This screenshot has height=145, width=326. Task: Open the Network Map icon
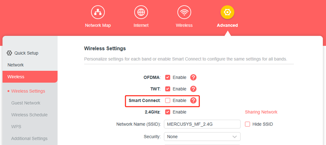click(x=98, y=12)
